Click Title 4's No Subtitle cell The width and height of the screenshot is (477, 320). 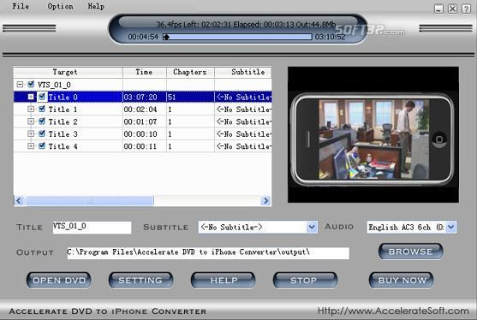243,146
